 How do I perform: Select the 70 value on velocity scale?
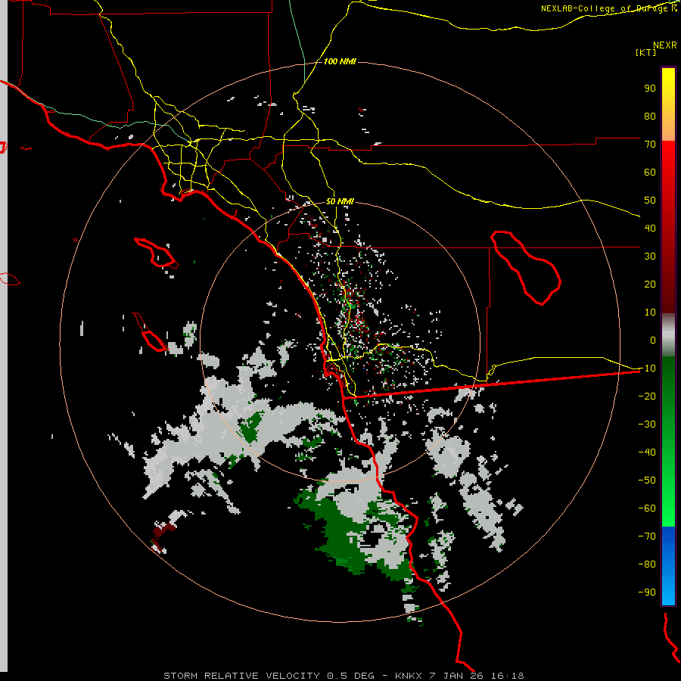650,145
